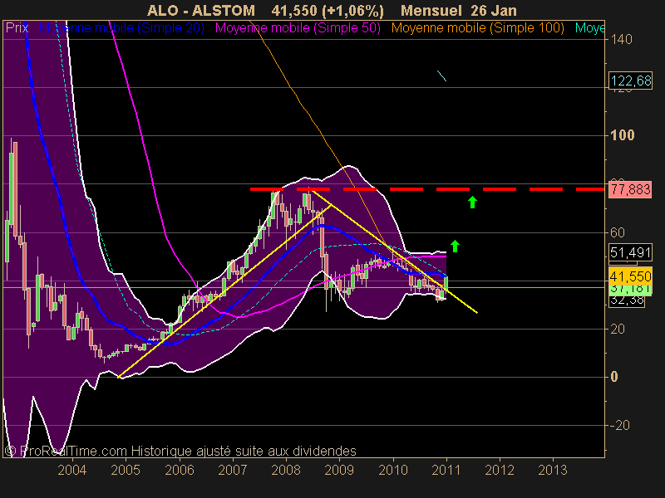Screen dimensions: 665x498
Task: Click the cyan 122,68 price tag
Action: 631,81
